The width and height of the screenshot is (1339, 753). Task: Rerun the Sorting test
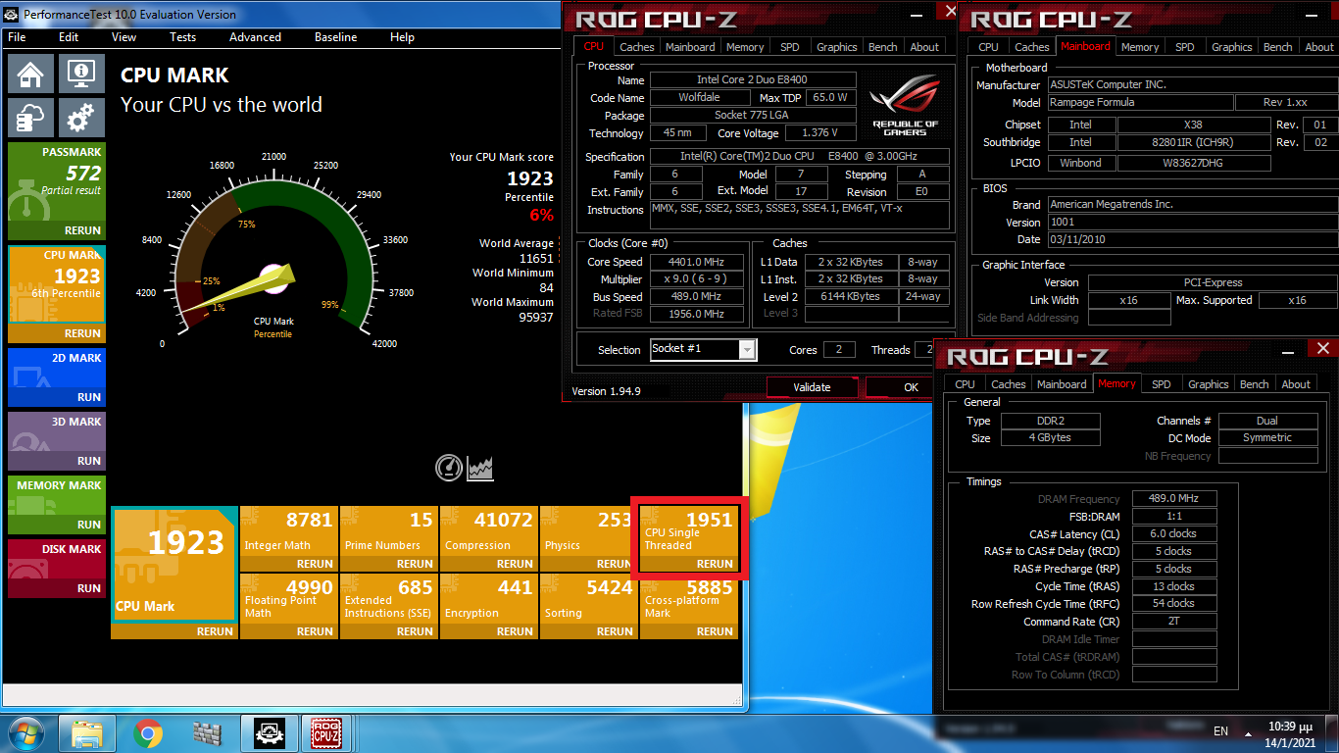(615, 631)
